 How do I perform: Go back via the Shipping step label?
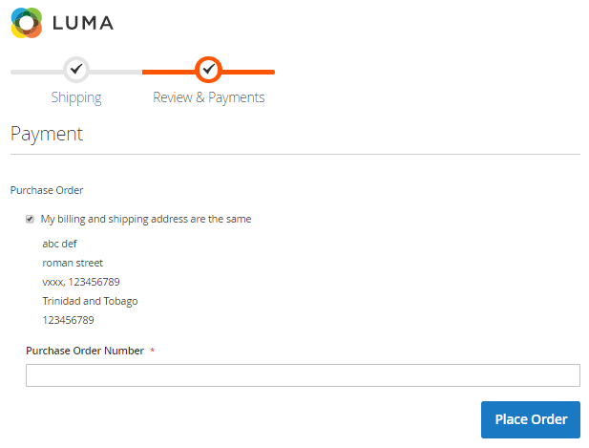(76, 97)
